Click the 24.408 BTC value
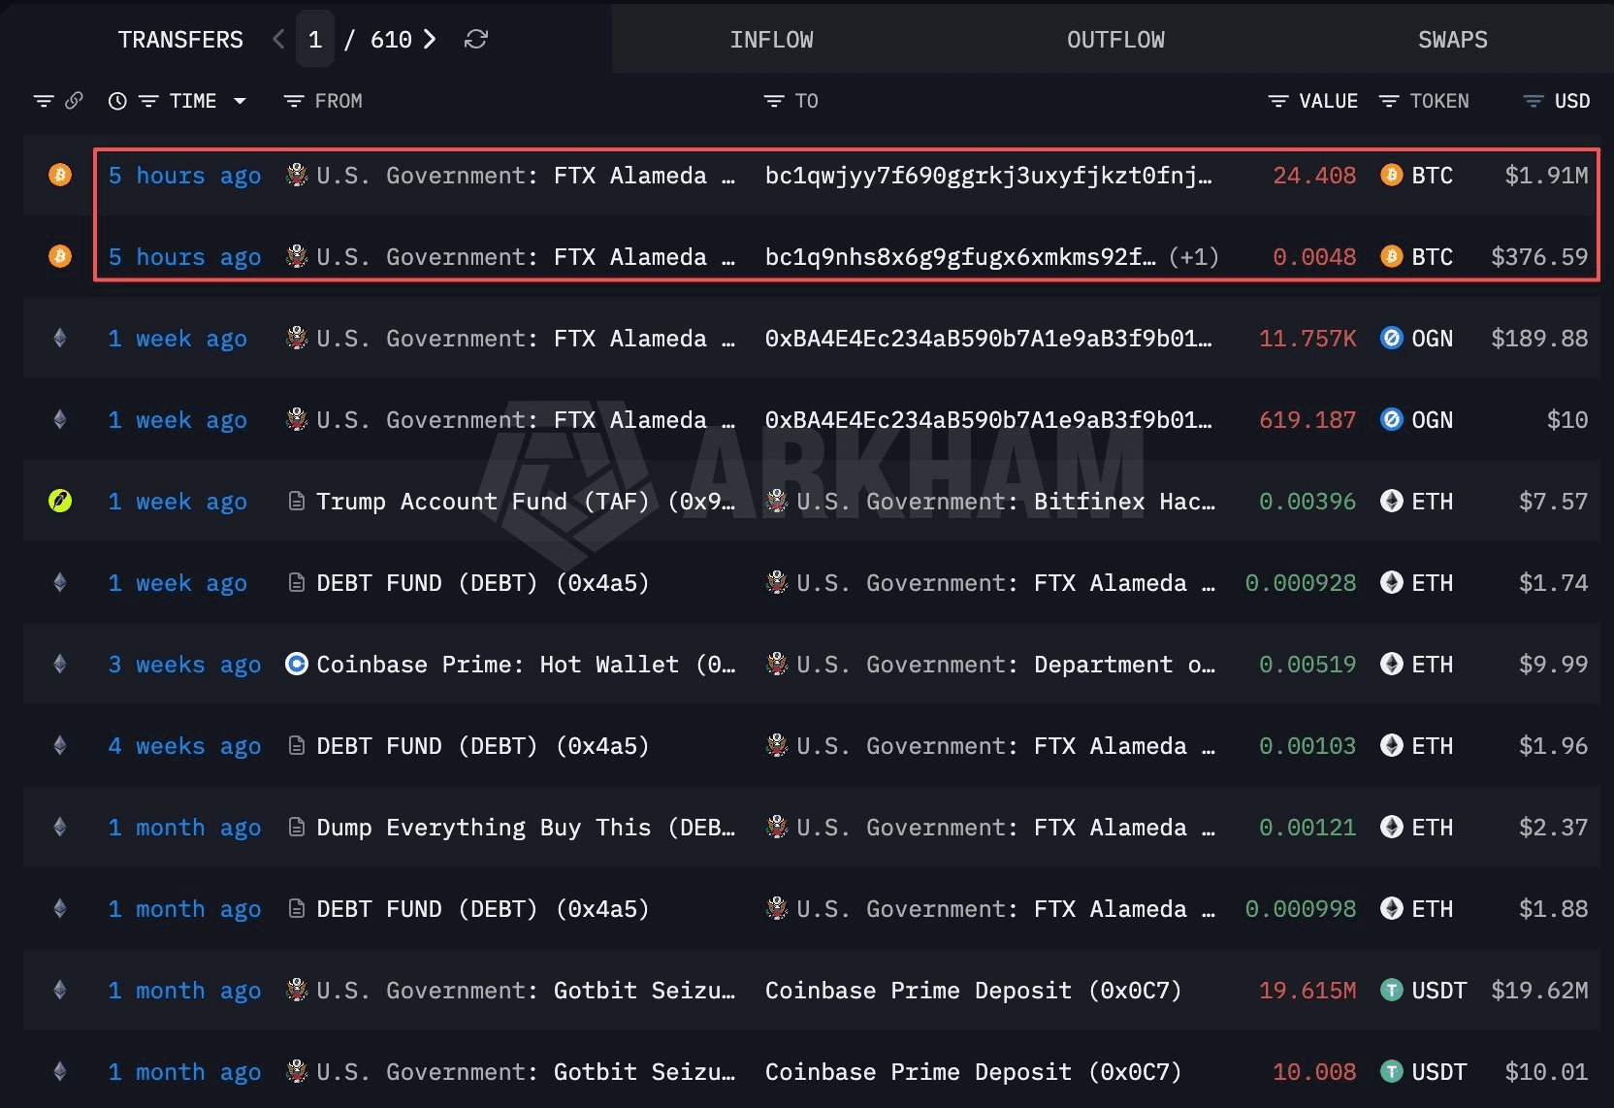The image size is (1614, 1108). pos(1314,176)
